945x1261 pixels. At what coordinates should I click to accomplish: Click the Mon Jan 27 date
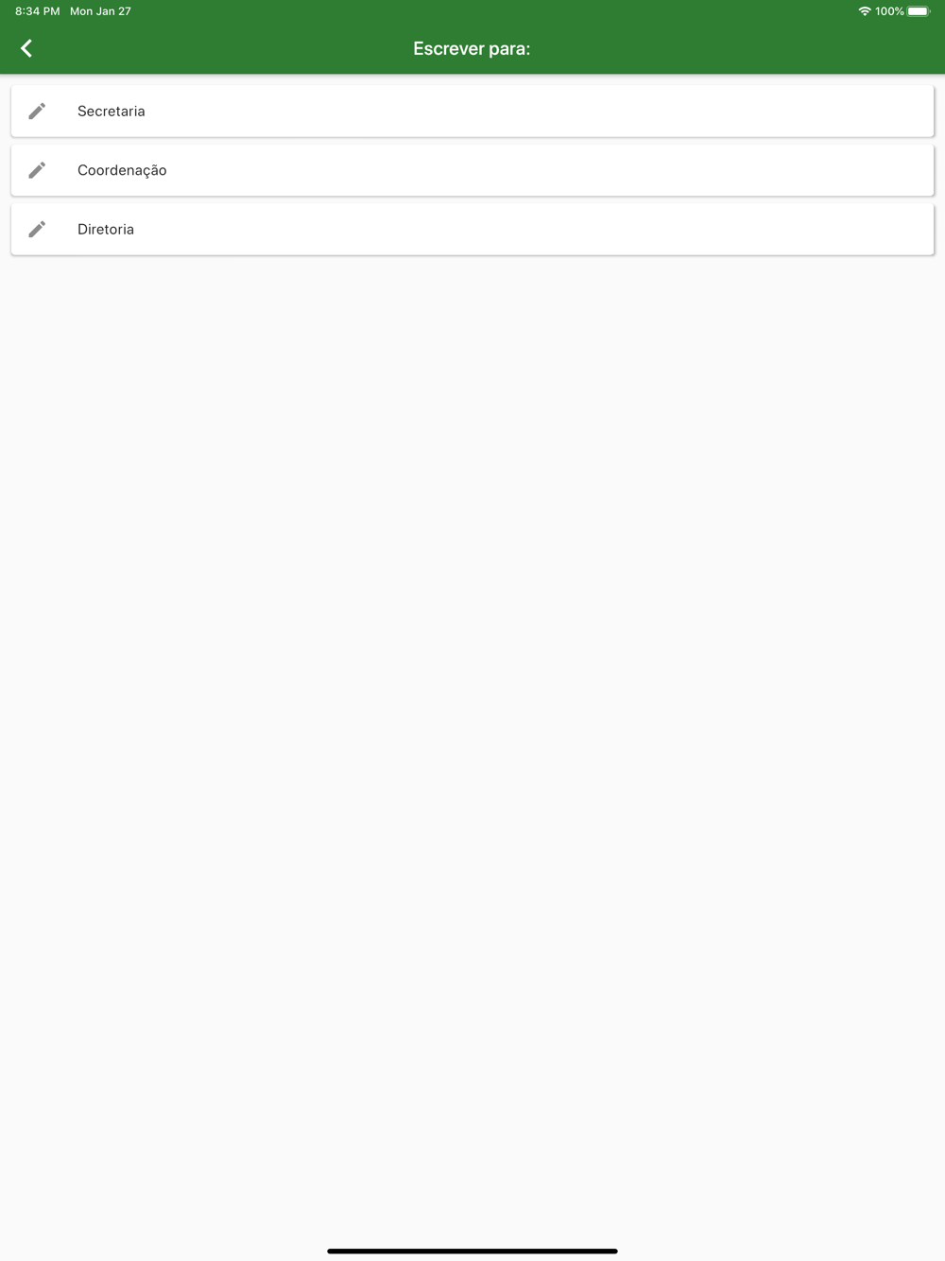100,11
